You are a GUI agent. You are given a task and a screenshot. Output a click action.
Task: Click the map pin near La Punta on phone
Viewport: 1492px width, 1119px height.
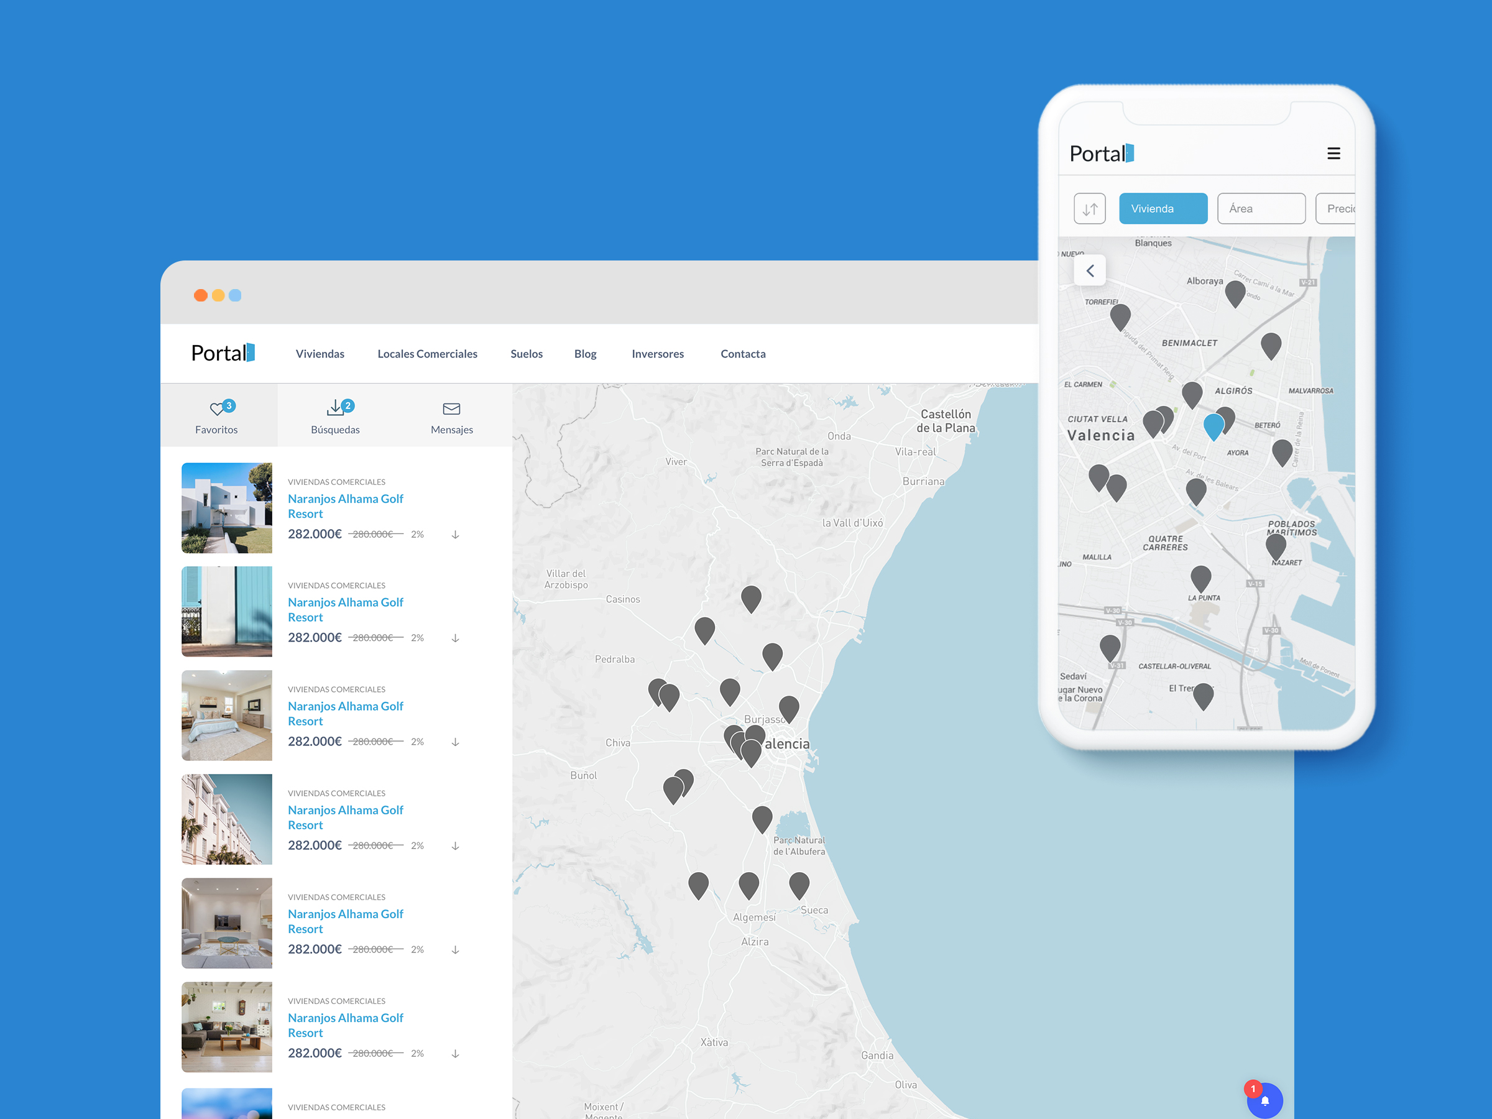click(x=1200, y=579)
